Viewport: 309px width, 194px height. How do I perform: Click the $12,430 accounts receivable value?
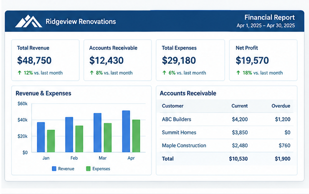pyautogui.click(x=106, y=60)
